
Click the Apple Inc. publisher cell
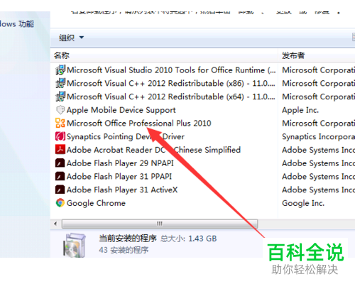[x=300, y=110]
